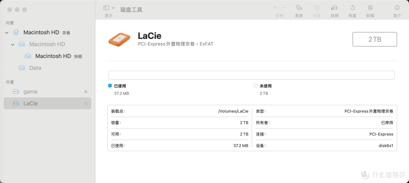Screen dimensions: 409x183
Task: Click the add volume plus icon
Action: click(x=275, y=8)
